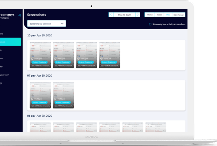
Task: Collapse the sidebar using the menu icon
Action: coord(20,15)
